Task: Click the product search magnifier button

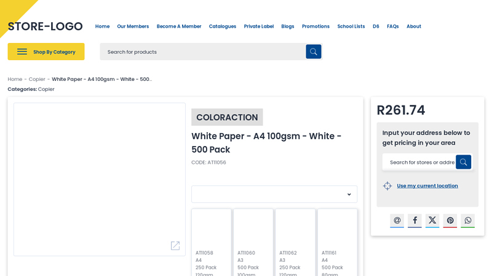Action: tap(314, 52)
